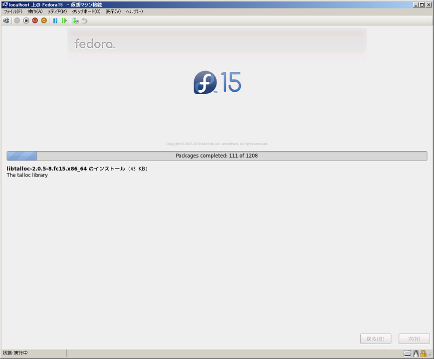Pause the virtual machine
Image resolution: width=434 pixels, height=359 pixels.
[x=55, y=20]
